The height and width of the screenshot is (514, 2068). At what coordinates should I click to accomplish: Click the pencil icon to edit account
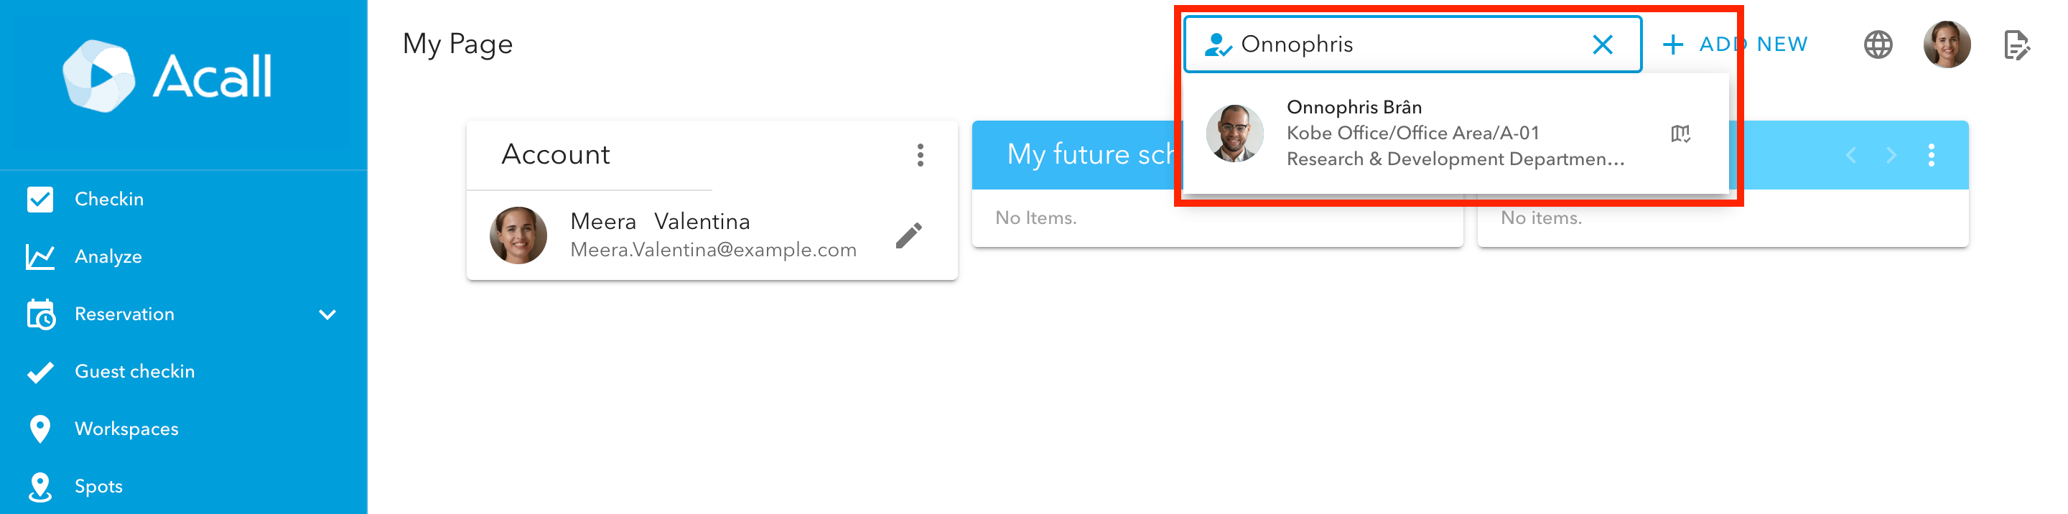point(909,235)
